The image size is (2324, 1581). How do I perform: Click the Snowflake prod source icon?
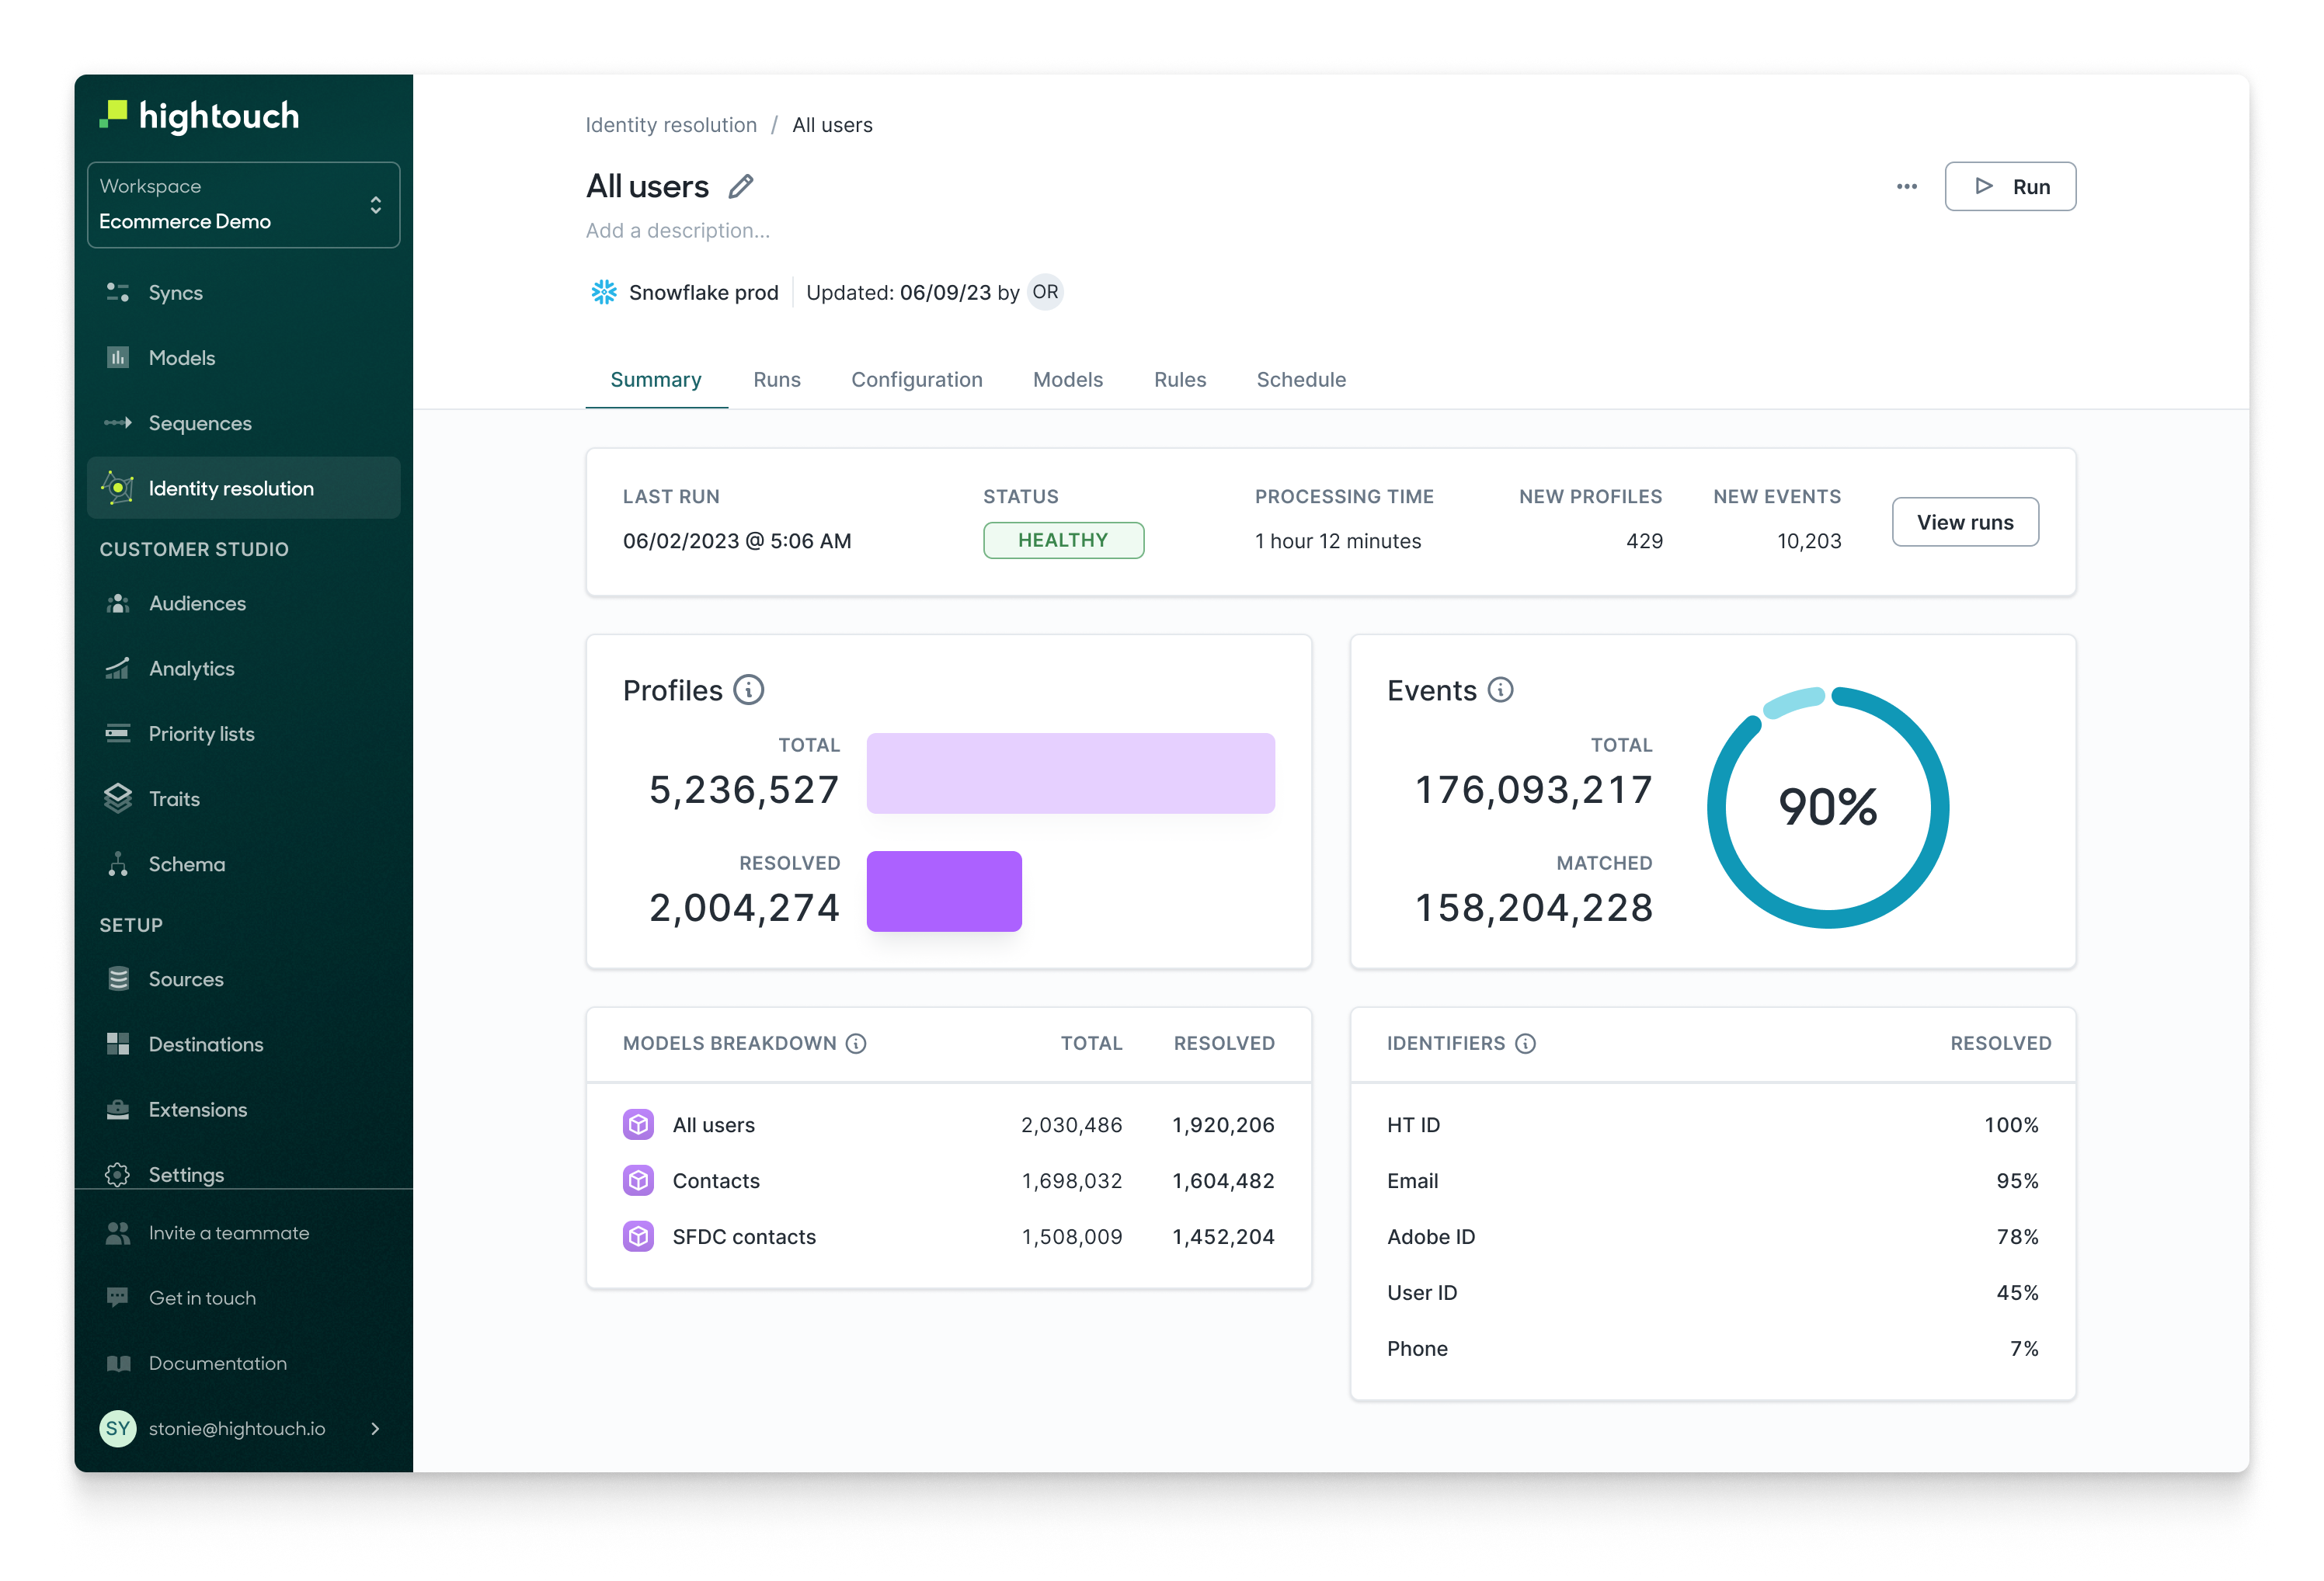click(604, 292)
